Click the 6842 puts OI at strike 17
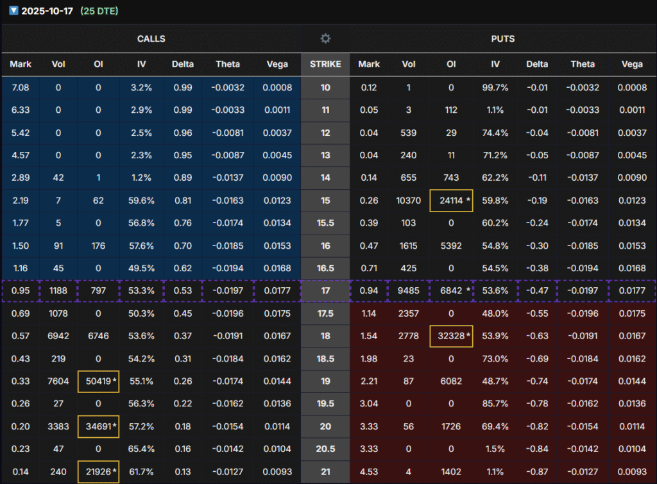This screenshot has width=657, height=484. [x=451, y=292]
